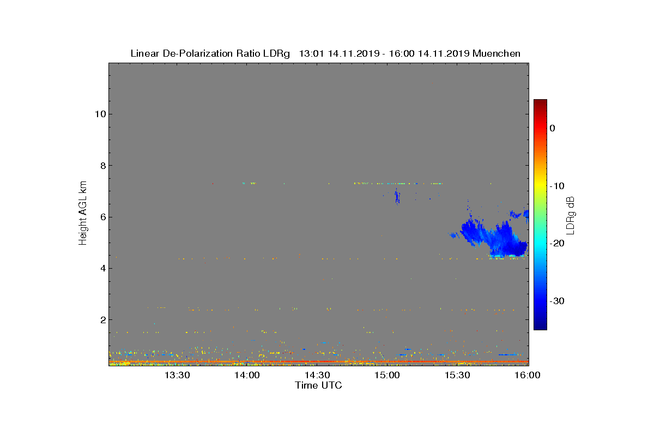
Task: Click the 8 km height tick label
Action: coord(102,165)
